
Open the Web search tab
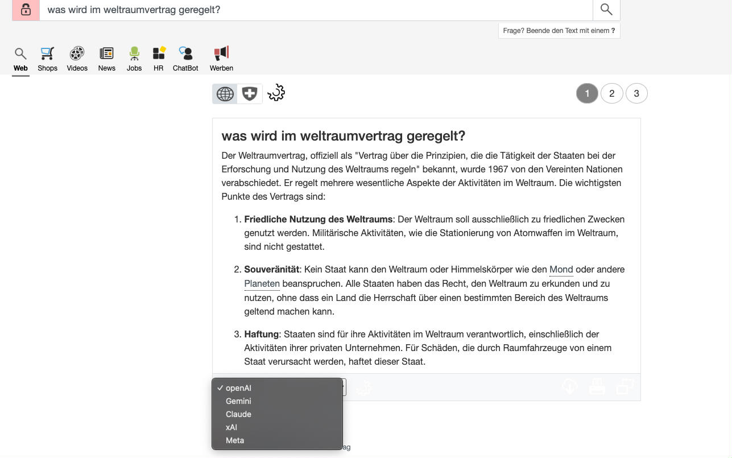point(20,60)
